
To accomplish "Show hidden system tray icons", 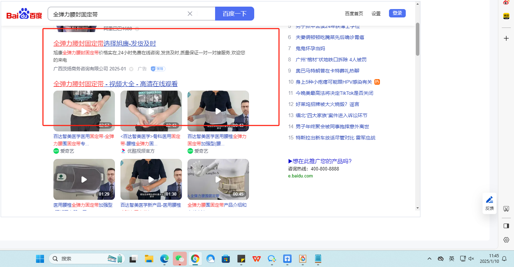I will (429, 259).
